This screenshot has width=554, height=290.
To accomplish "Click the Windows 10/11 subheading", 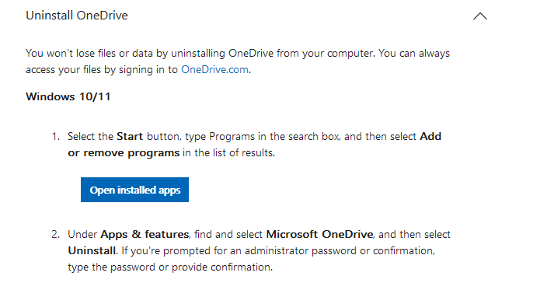I will pyautogui.click(x=68, y=96).
